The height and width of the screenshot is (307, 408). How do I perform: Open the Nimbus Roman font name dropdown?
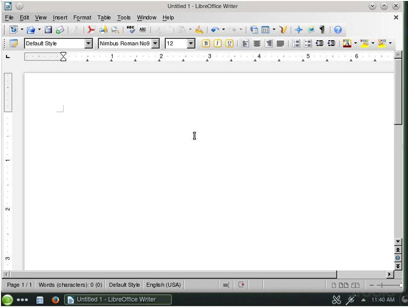pos(156,43)
